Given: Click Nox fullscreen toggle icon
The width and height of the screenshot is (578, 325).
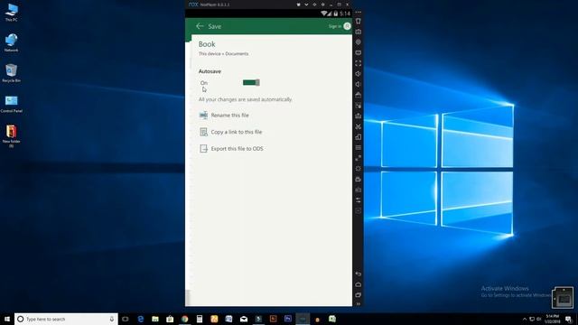Looking at the screenshot, I should 359,63.
